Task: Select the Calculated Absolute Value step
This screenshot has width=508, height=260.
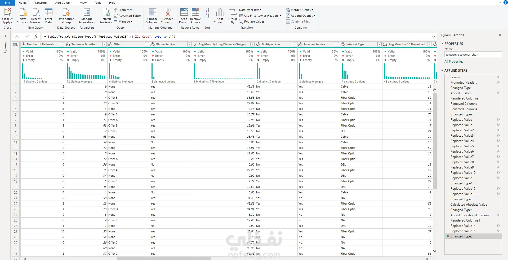Action: click(x=469, y=205)
